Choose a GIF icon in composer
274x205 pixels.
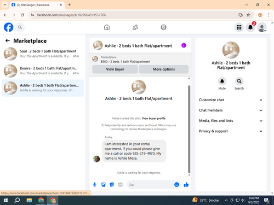tap(120, 185)
